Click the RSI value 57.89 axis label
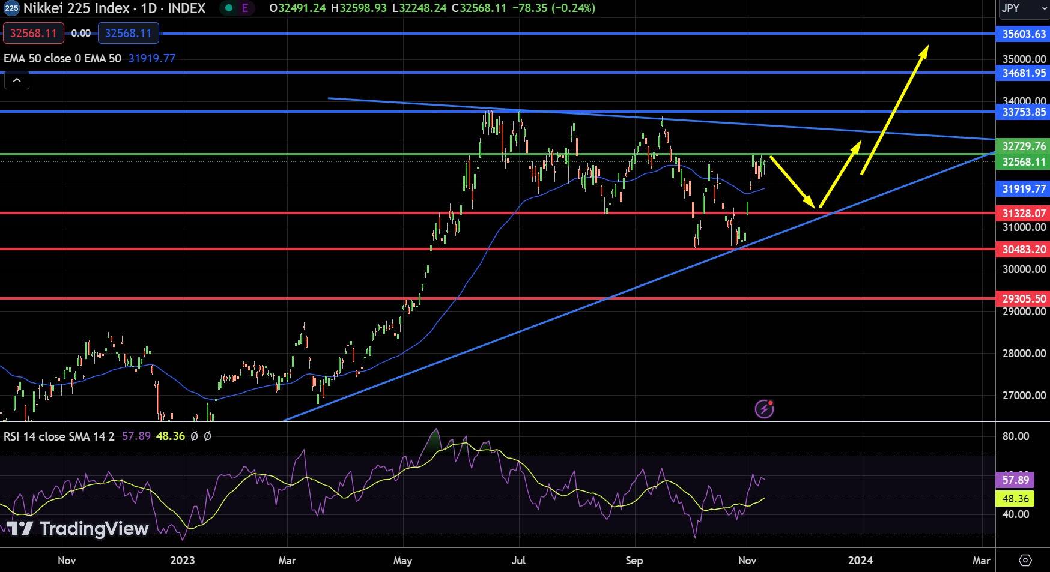 pyautogui.click(x=1015, y=480)
